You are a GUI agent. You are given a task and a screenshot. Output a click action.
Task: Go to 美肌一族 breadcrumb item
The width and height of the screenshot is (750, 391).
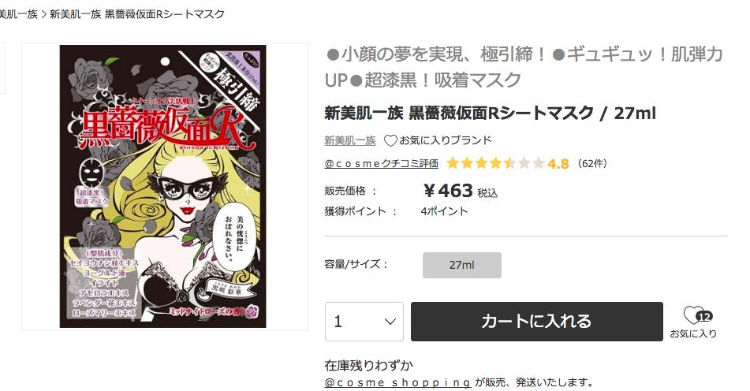point(19,14)
